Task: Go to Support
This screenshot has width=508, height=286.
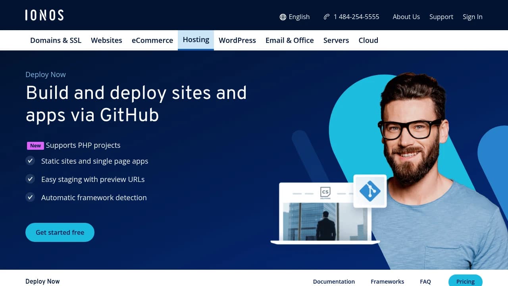Action: click(x=441, y=17)
